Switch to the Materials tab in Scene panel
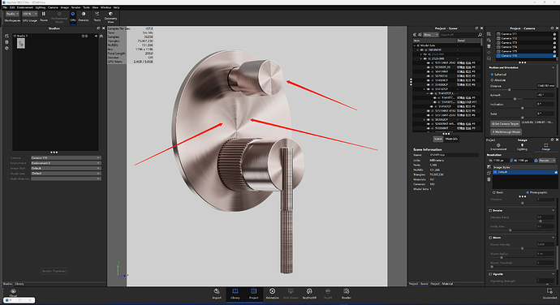 click(451, 139)
